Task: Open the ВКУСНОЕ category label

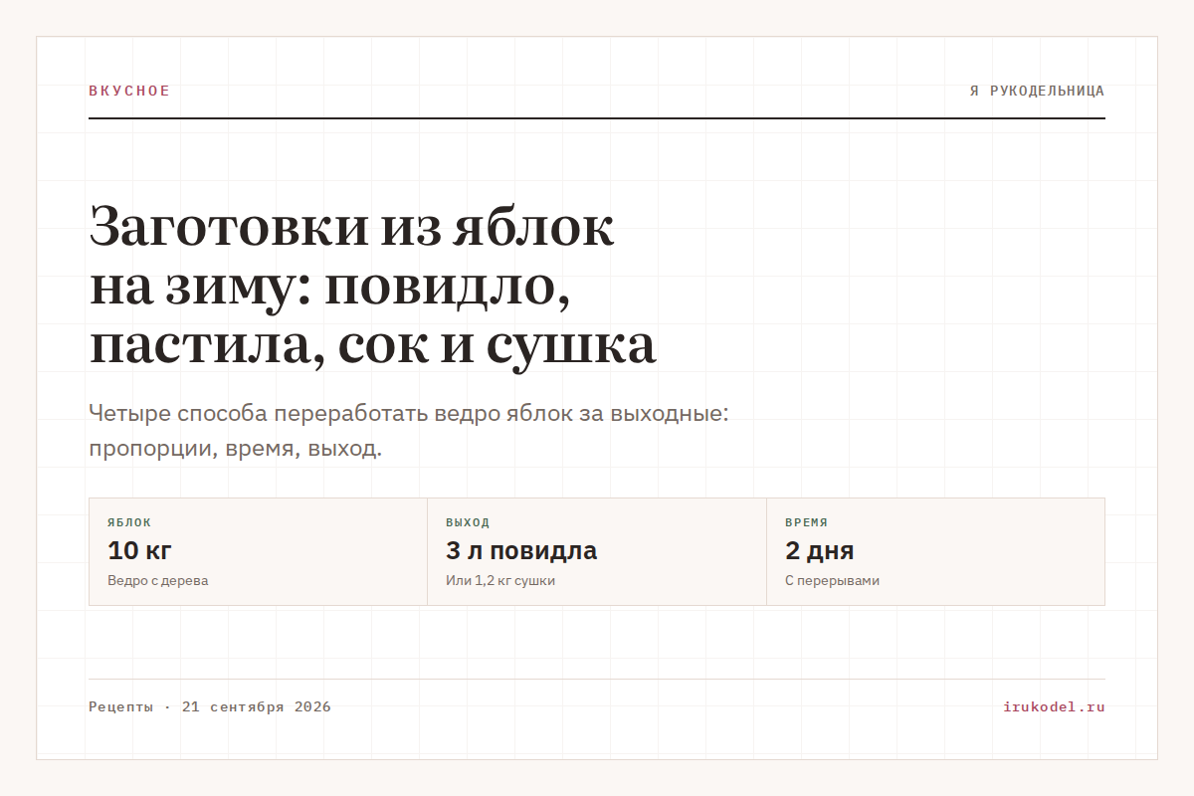Action: pyautogui.click(x=129, y=91)
